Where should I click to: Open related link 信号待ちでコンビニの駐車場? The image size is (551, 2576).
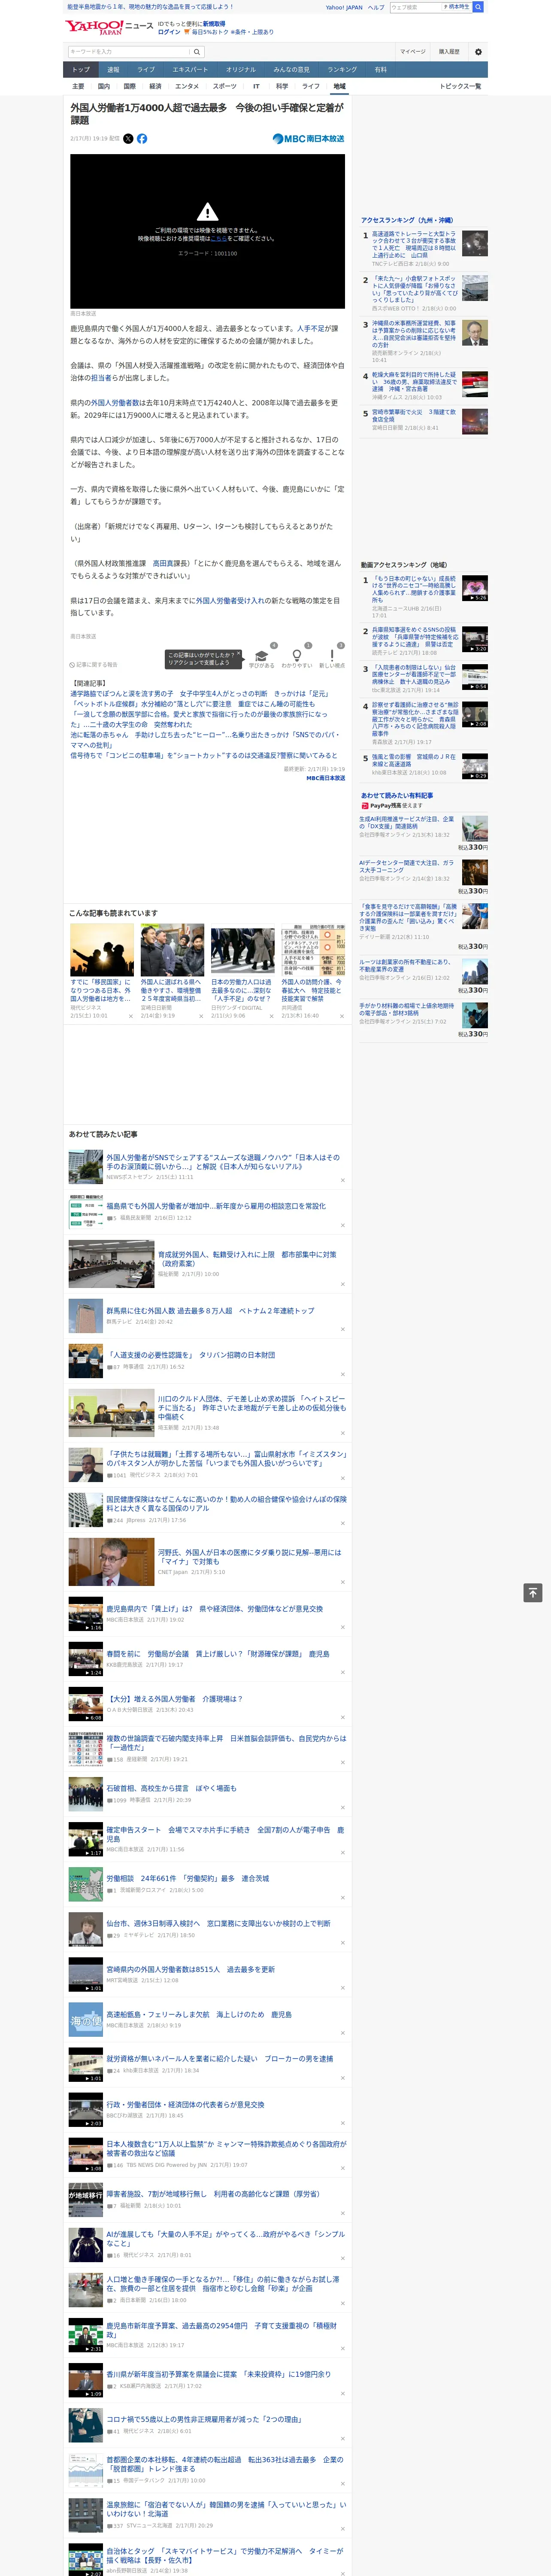[204, 756]
